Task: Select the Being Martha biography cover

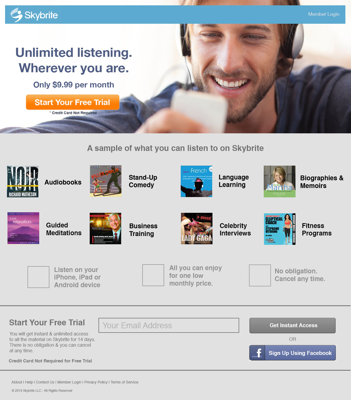Action: pyautogui.click(x=279, y=181)
